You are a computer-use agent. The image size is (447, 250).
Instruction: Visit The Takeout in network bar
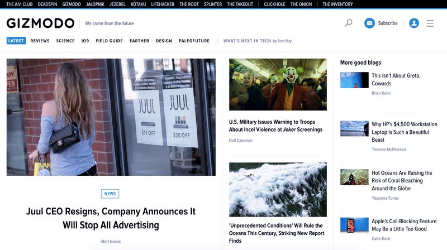(x=240, y=4)
